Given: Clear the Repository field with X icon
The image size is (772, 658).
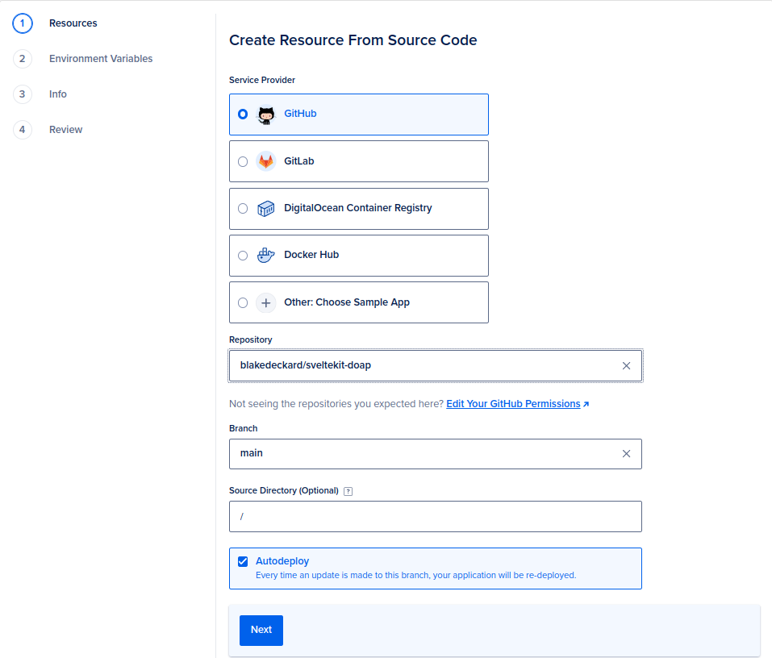Looking at the screenshot, I should [626, 365].
